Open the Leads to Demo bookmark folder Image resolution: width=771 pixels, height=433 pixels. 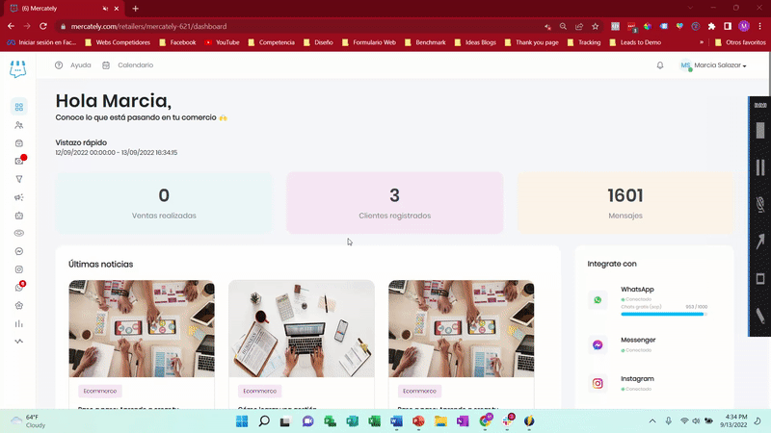(635, 42)
